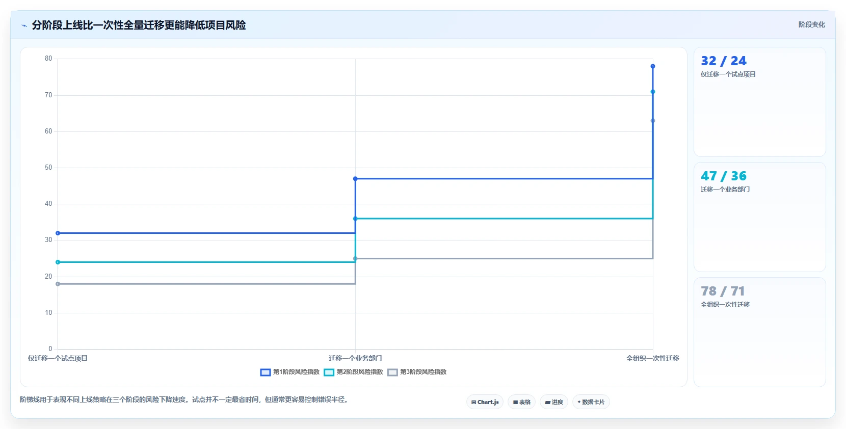Click the blue icon before the chart title
Viewport: 846px width, 429px height.
(x=24, y=25)
